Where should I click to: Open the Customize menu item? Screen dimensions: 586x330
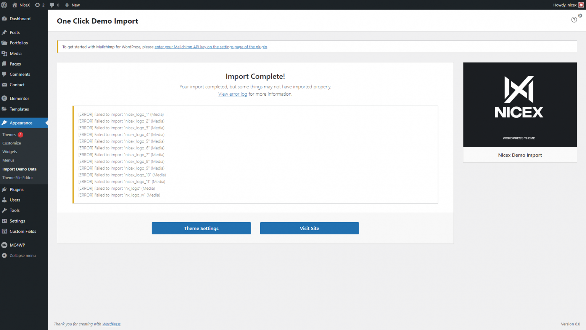pos(11,143)
